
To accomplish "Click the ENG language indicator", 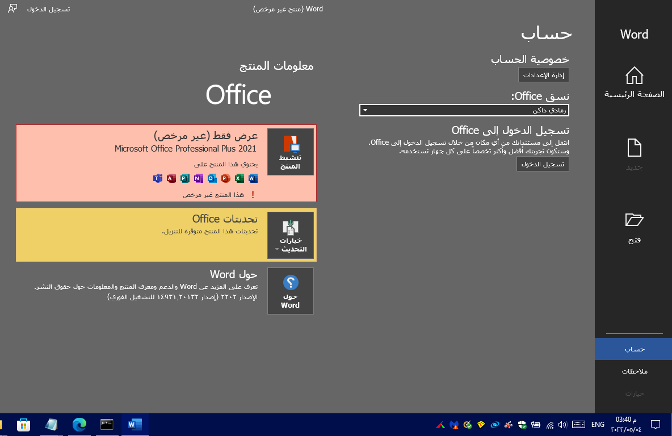I will tap(598, 425).
